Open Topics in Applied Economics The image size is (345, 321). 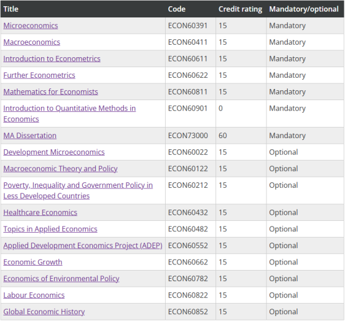(50, 229)
